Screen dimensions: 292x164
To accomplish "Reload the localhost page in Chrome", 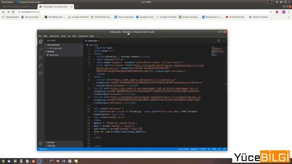I will [x=13, y=12].
